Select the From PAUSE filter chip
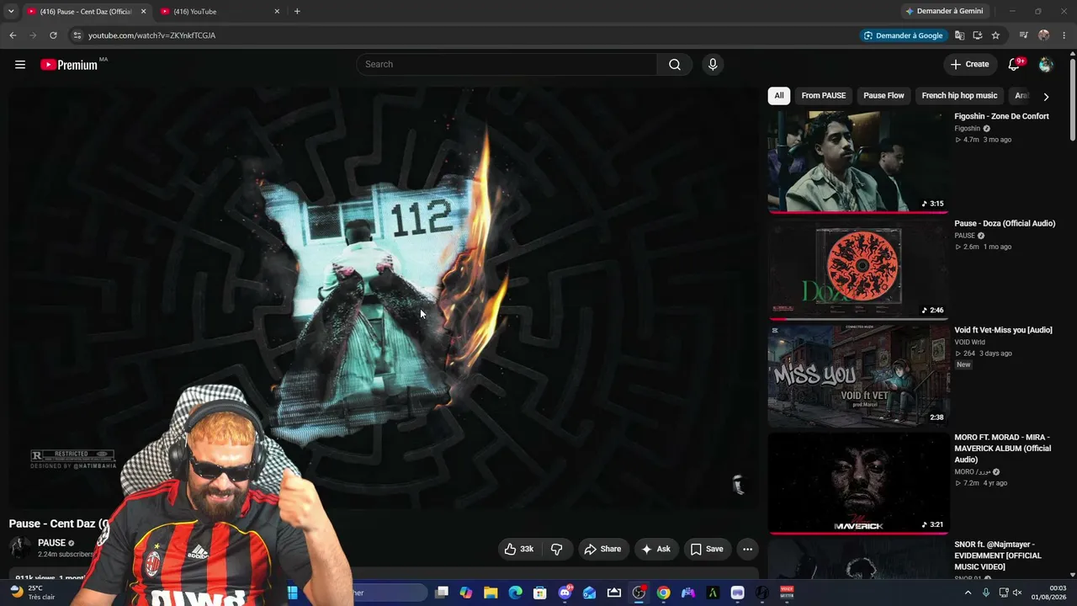Screen dimensions: 1077x606 [x=824, y=96]
